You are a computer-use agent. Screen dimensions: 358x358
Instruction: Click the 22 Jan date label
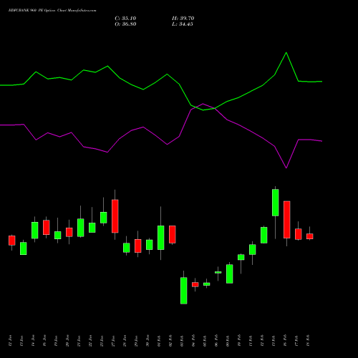pyautogui.click(x=90, y=341)
